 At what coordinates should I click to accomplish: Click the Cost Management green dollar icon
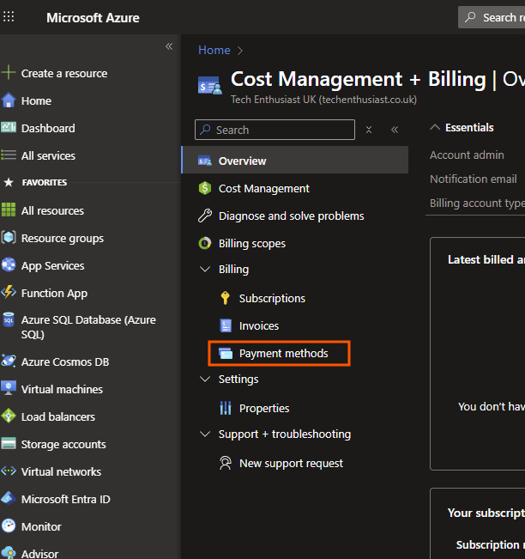(x=205, y=188)
